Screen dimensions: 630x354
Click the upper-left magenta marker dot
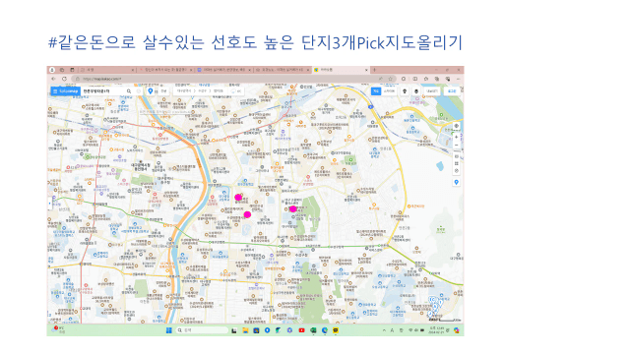pyautogui.click(x=238, y=197)
